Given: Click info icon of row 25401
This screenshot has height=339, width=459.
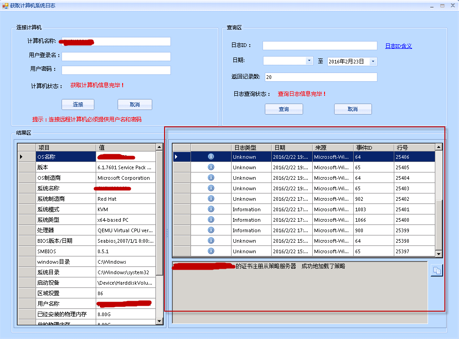Looking at the screenshot, I should click(x=211, y=209).
